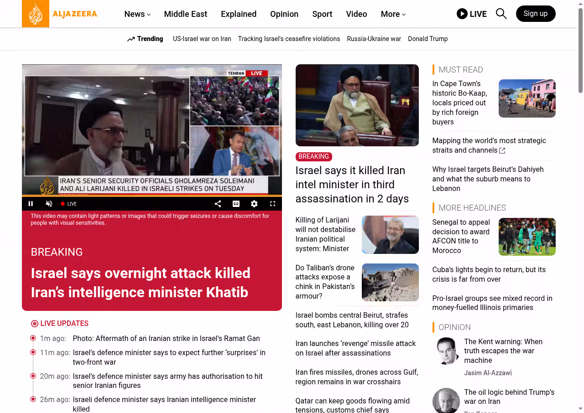The image size is (584, 413).
Task: Click the video progress bar
Action: coord(151,196)
